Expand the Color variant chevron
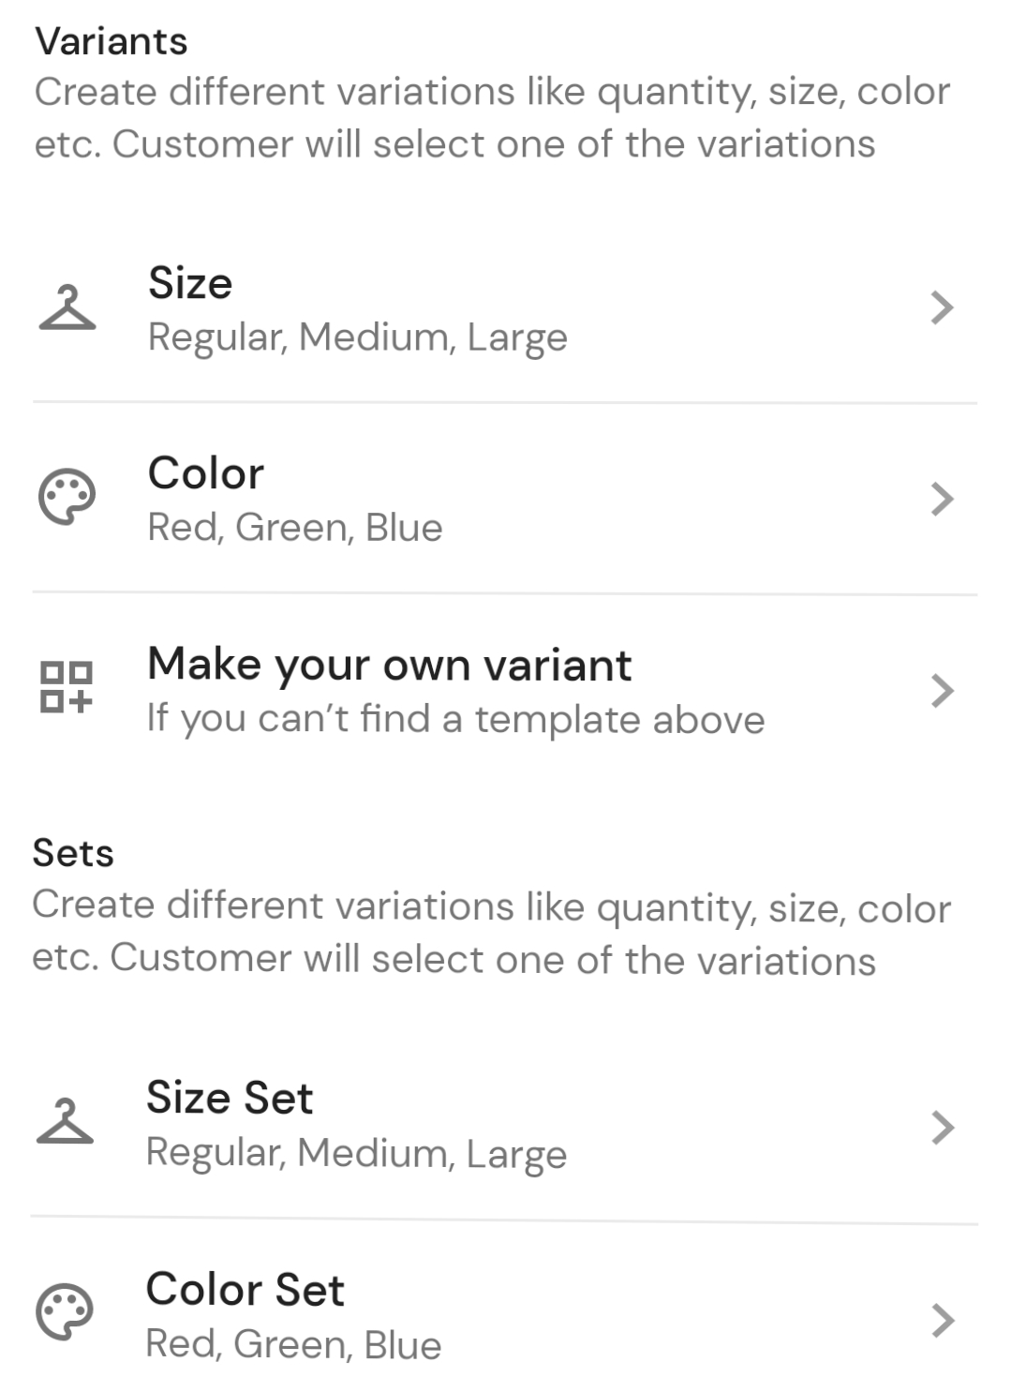This screenshot has width=1011, height=1377. click(x=942, y=499)
